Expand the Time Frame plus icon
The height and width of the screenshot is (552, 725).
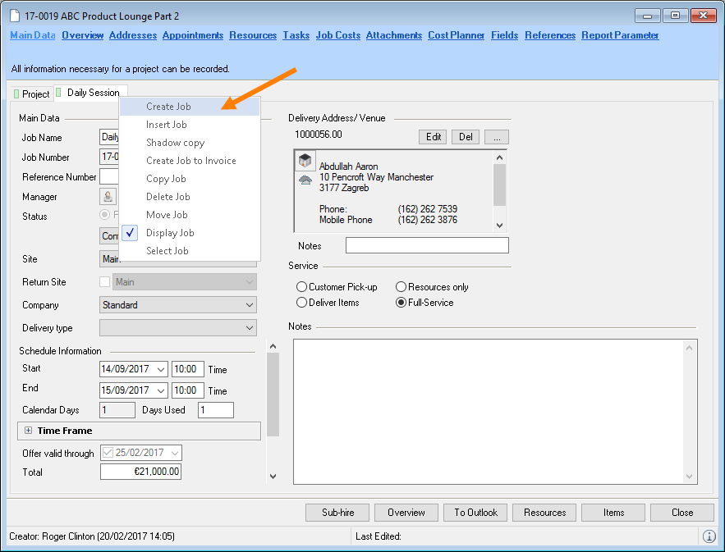pyautogui.click(x=28, y=431)
